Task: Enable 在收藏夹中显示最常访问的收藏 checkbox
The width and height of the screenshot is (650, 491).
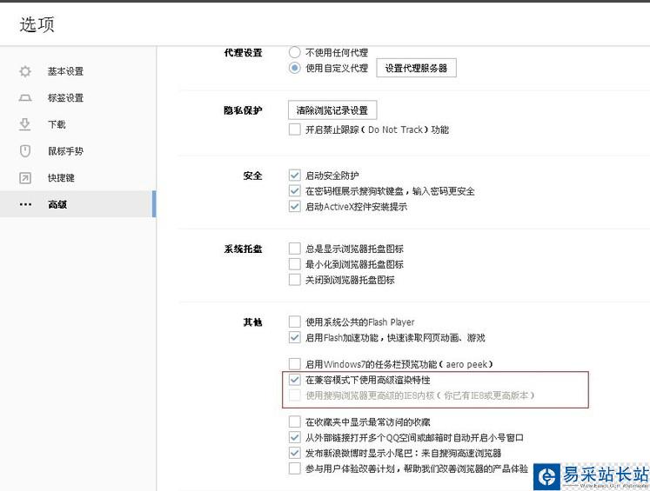Action: (294, 421)
